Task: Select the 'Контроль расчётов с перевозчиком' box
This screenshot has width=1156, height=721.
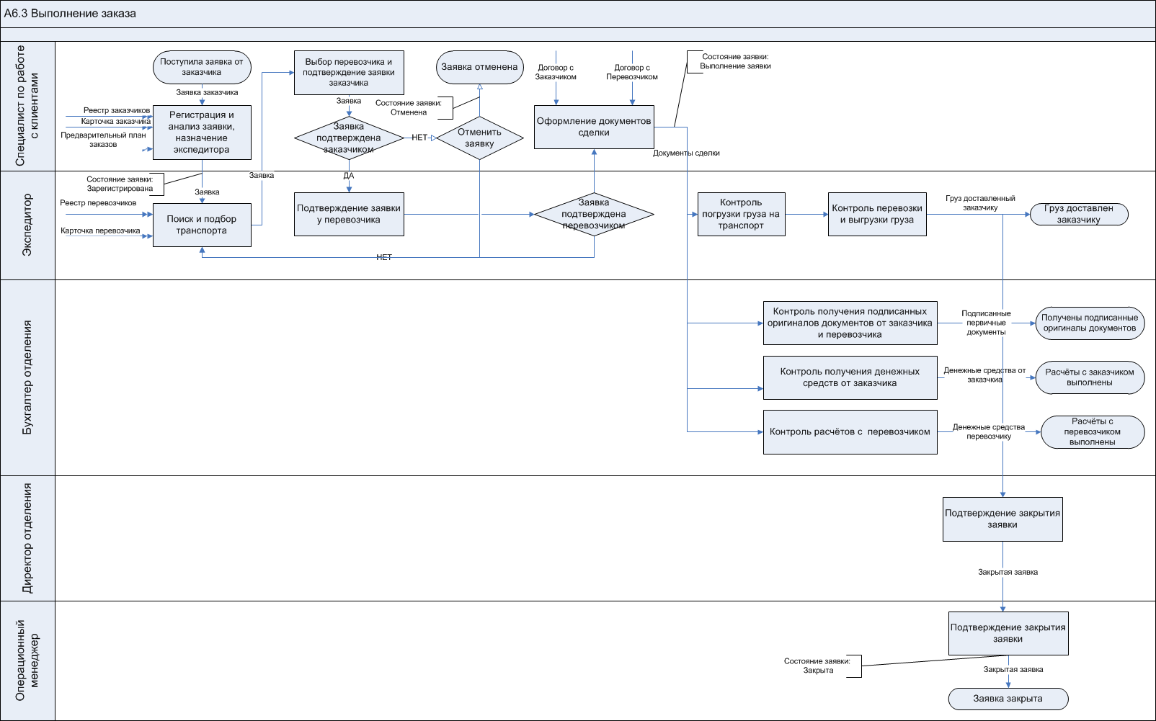Action: click(x=850, y=432)
